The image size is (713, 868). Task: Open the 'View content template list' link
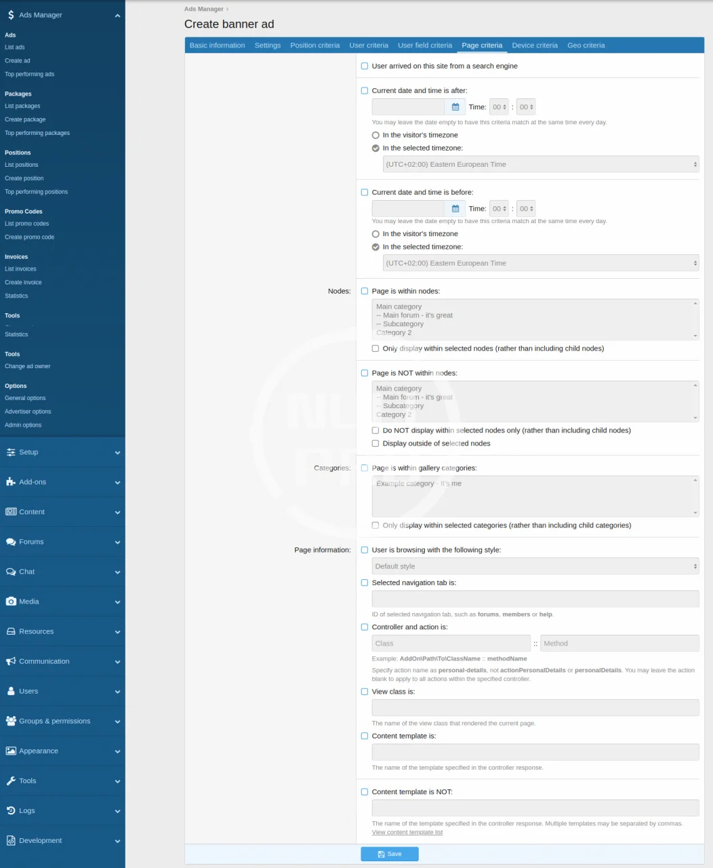pos(407,832)
